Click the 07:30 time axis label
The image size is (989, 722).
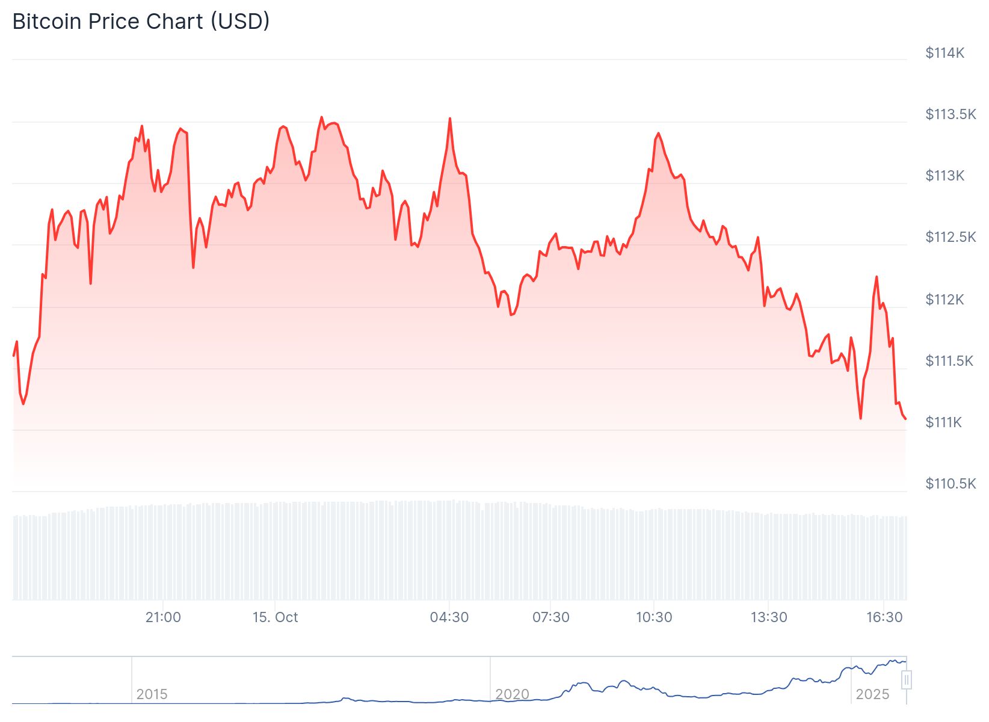(551, 617)
